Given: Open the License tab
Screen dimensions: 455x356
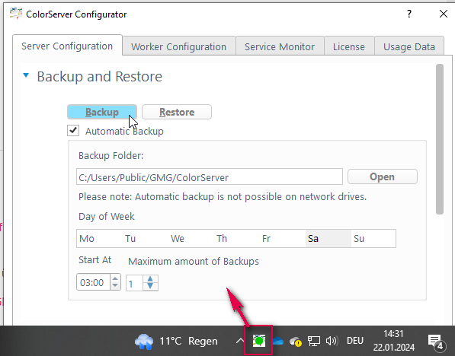Looking at the screenshot, I should click(x=349, y=46).
